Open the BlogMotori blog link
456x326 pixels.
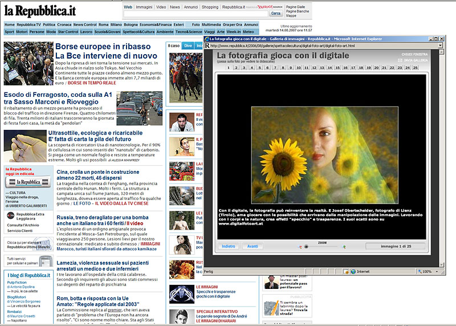click(x=17, y=297)
